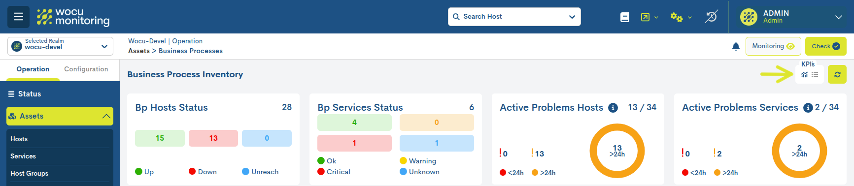Click the red 1 Critical services box
The width and height of the screenshot is (854, 186).
pyautogui.click(x=354, y=143)
